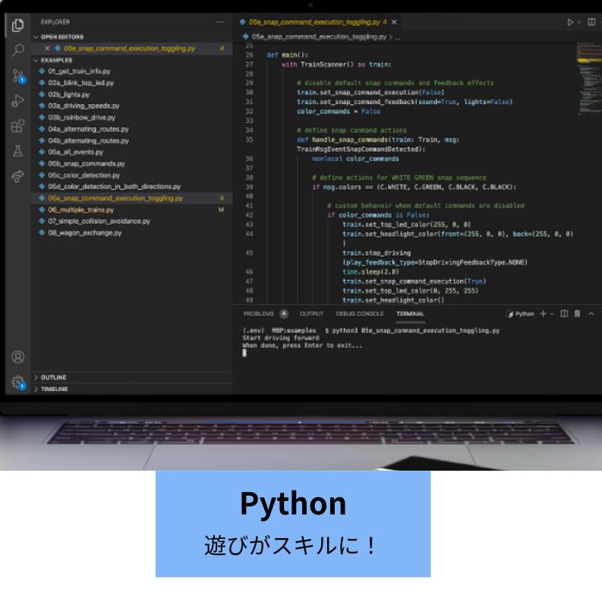Open run options dropdown beside play button

click(579, 22)
